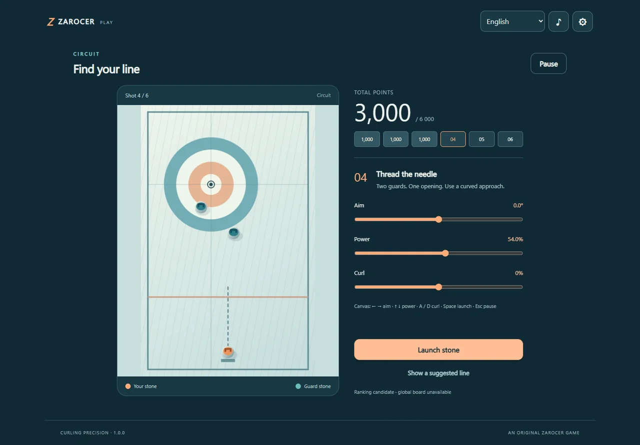Click your orange stone on the ice

click(x=228, y=351)
